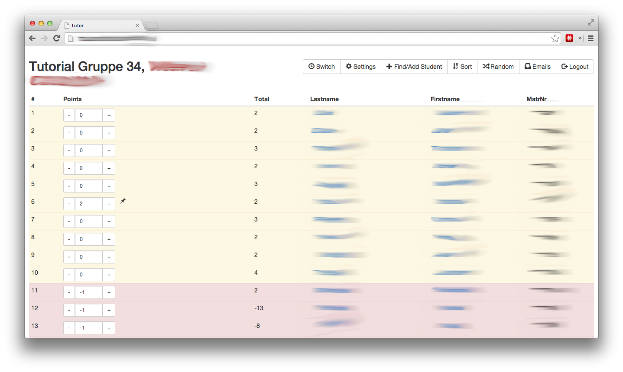
Task: Decrease points for row 11
Action: [x=69, y=292]
